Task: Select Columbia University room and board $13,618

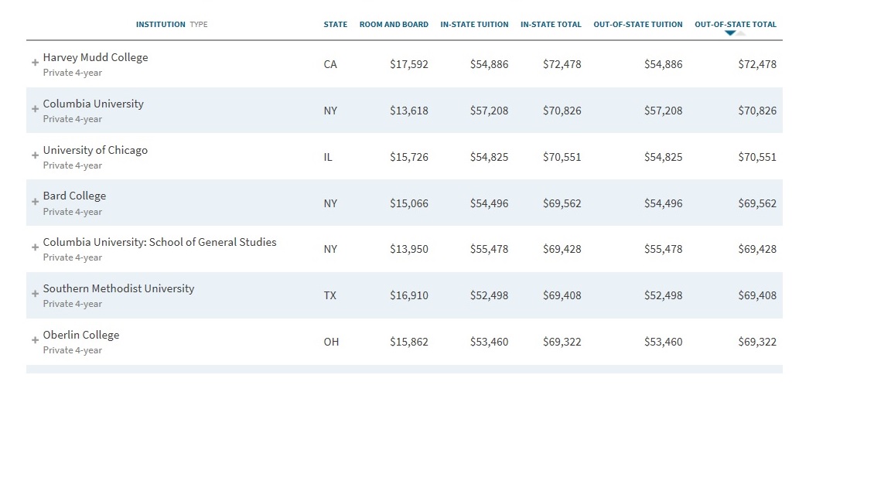Action: [x=409, y=111]
